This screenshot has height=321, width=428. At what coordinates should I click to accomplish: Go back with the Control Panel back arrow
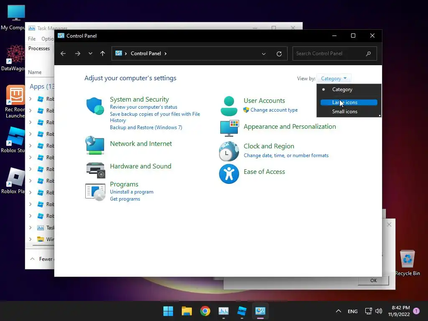[63, 53]
